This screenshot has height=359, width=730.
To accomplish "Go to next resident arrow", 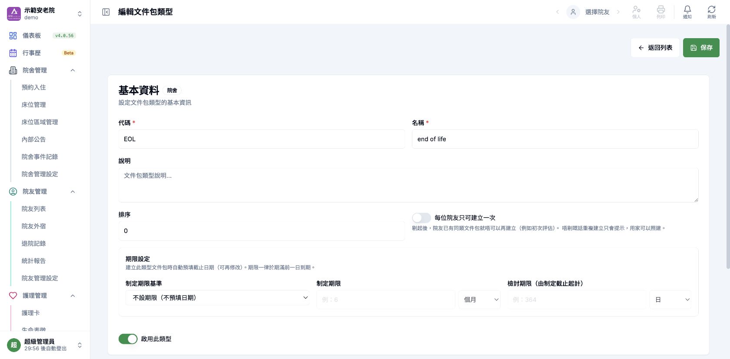I will click(x=618, y=12).
